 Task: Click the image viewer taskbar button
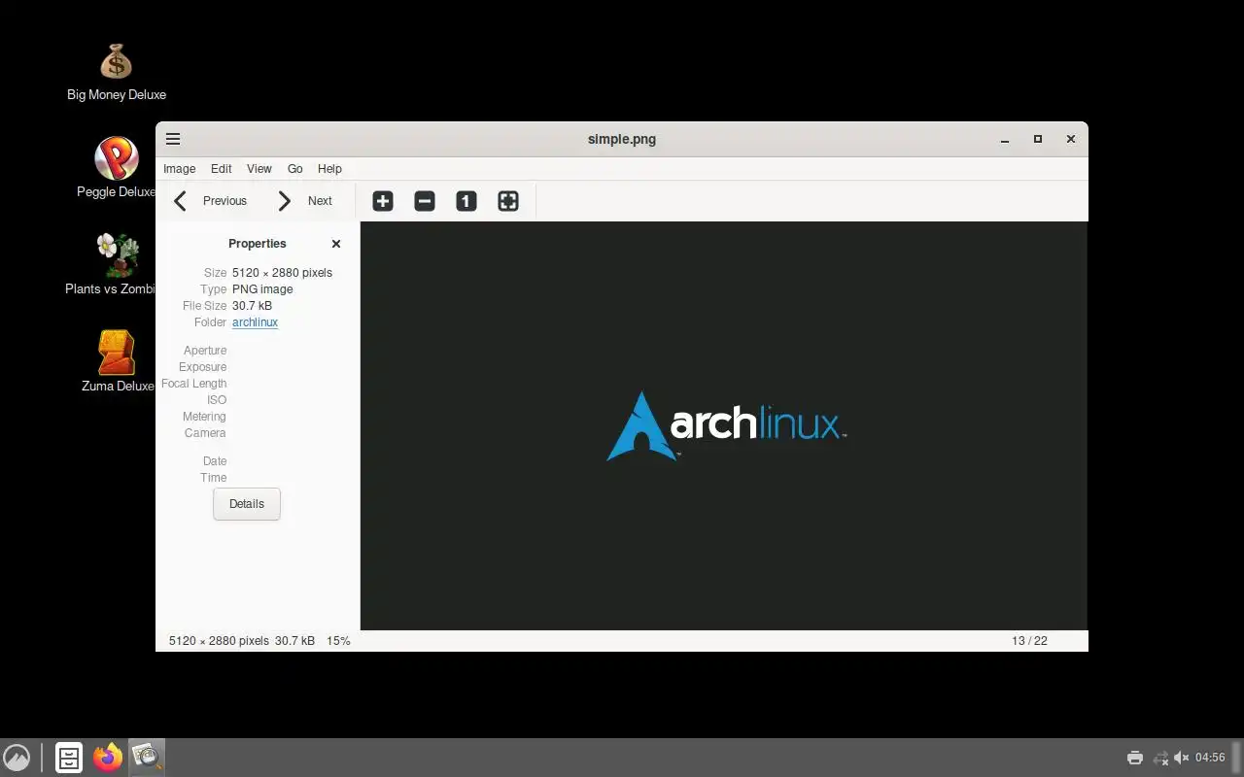[147, 758]
